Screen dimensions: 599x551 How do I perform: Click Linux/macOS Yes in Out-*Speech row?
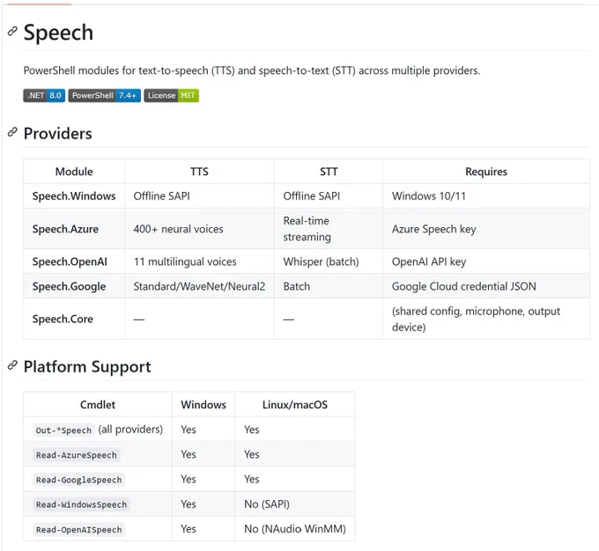(x=295, y=430)
